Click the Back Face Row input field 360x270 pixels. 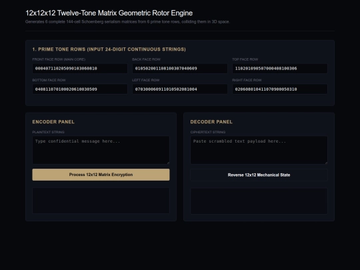(180, 69)
